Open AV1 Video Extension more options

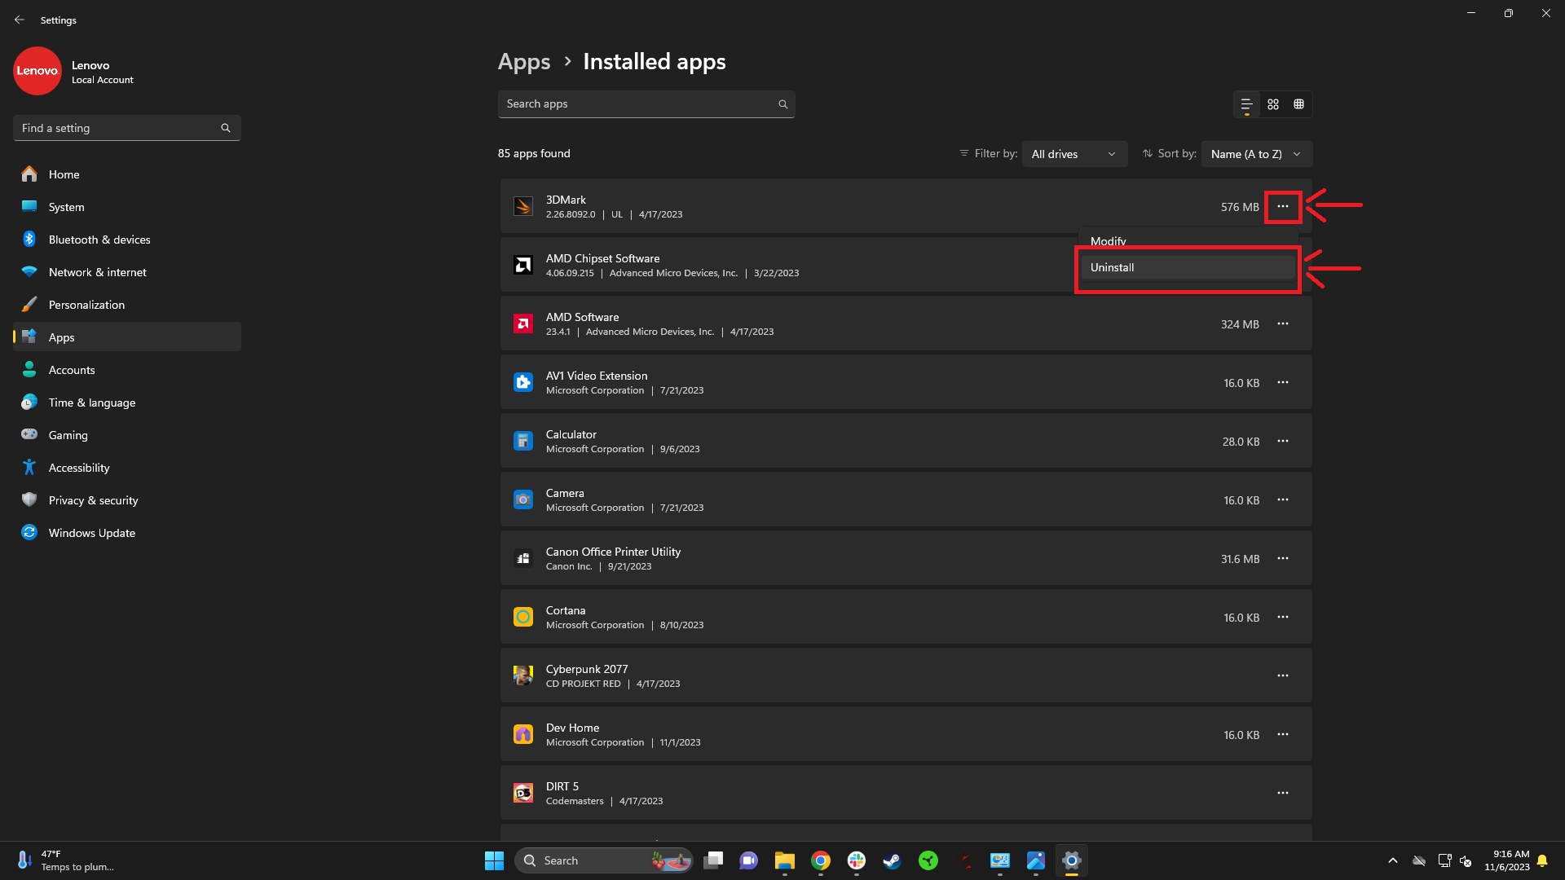(1282, 383)
